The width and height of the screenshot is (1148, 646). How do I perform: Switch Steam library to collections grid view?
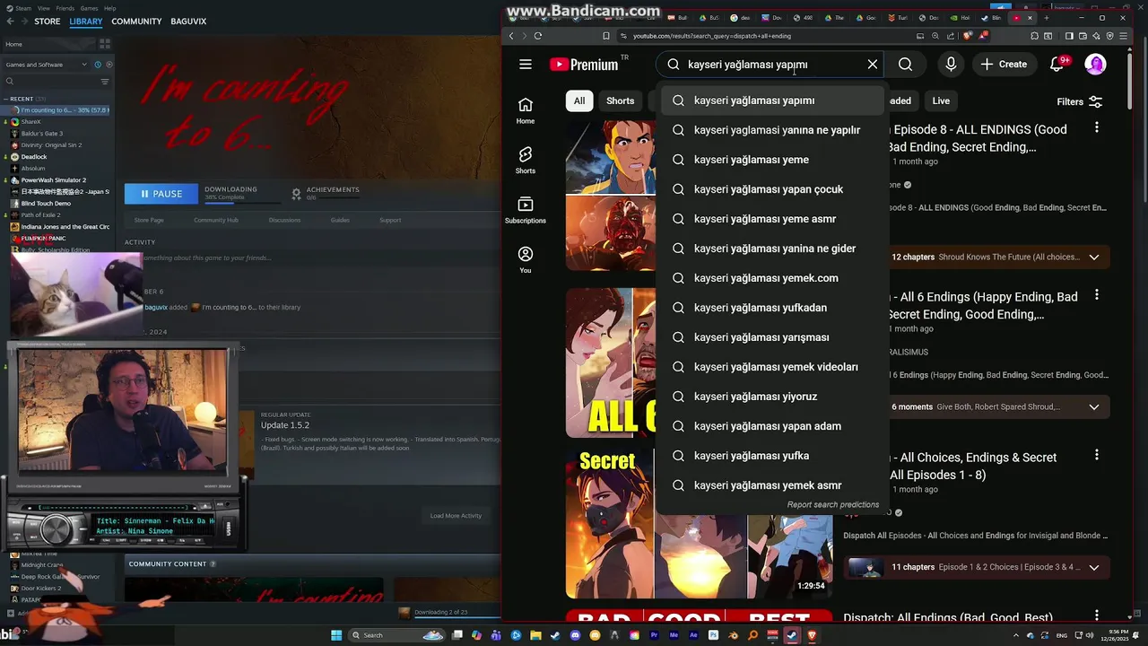coord(105,43)
